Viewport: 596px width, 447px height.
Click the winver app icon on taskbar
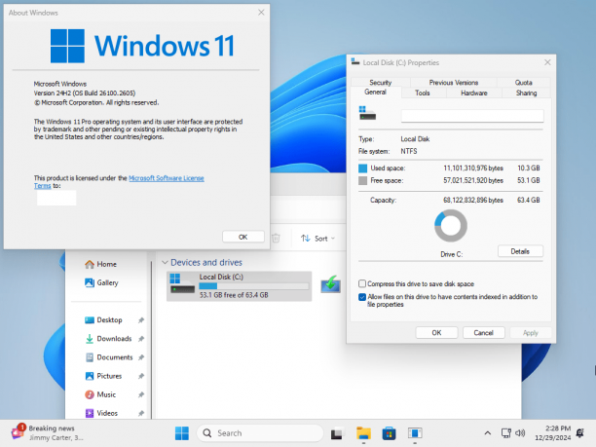pyautogui.click(x=415, y=433)
